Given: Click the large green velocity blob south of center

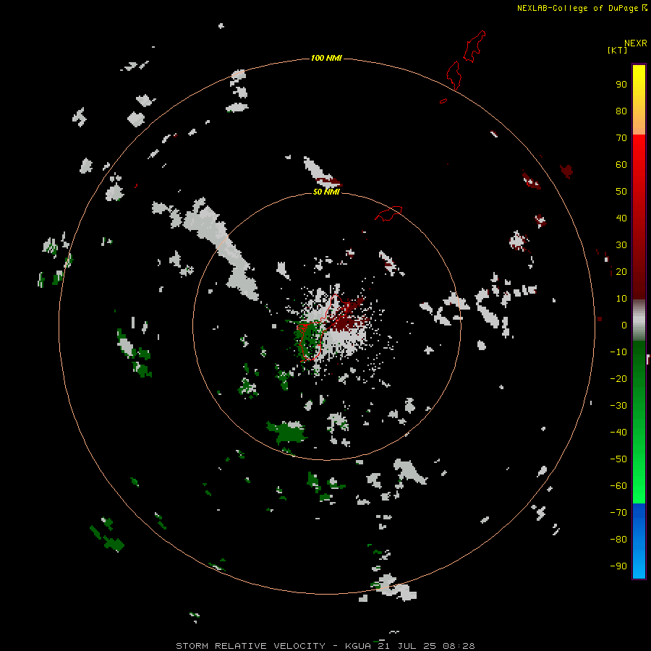Looking at the screenshot, I should pyautogui.click(x=287, y=433).
